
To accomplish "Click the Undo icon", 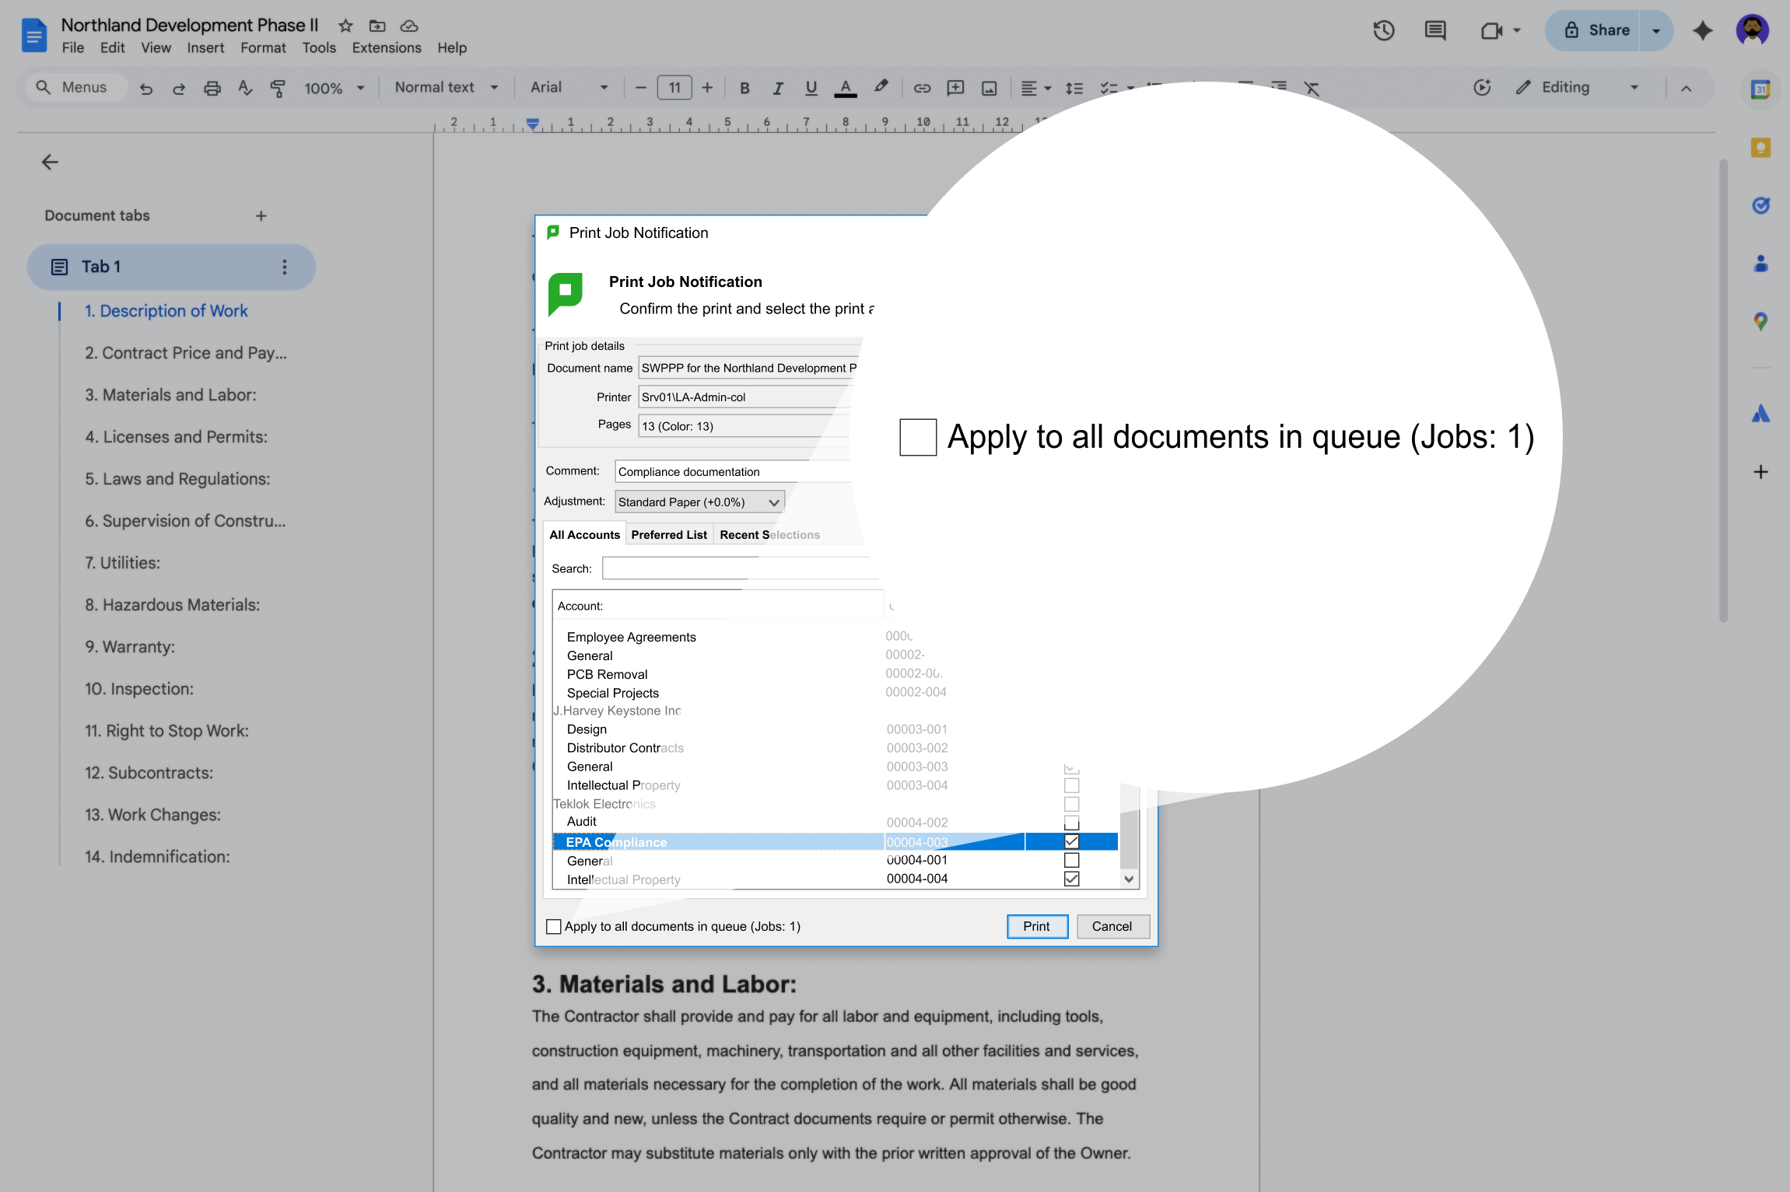I will click(146, 88).
